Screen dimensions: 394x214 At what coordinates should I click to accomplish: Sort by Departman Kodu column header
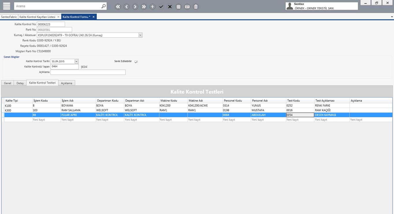pyautogui.click(x=110, y=101)
